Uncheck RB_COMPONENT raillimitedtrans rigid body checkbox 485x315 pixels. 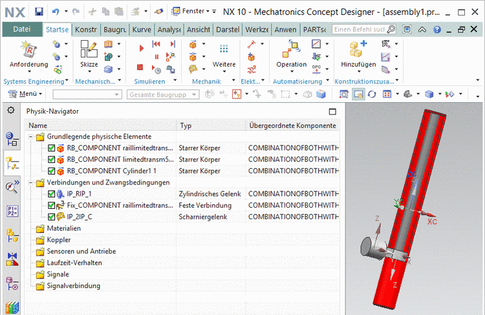click(x=51, y=148)
